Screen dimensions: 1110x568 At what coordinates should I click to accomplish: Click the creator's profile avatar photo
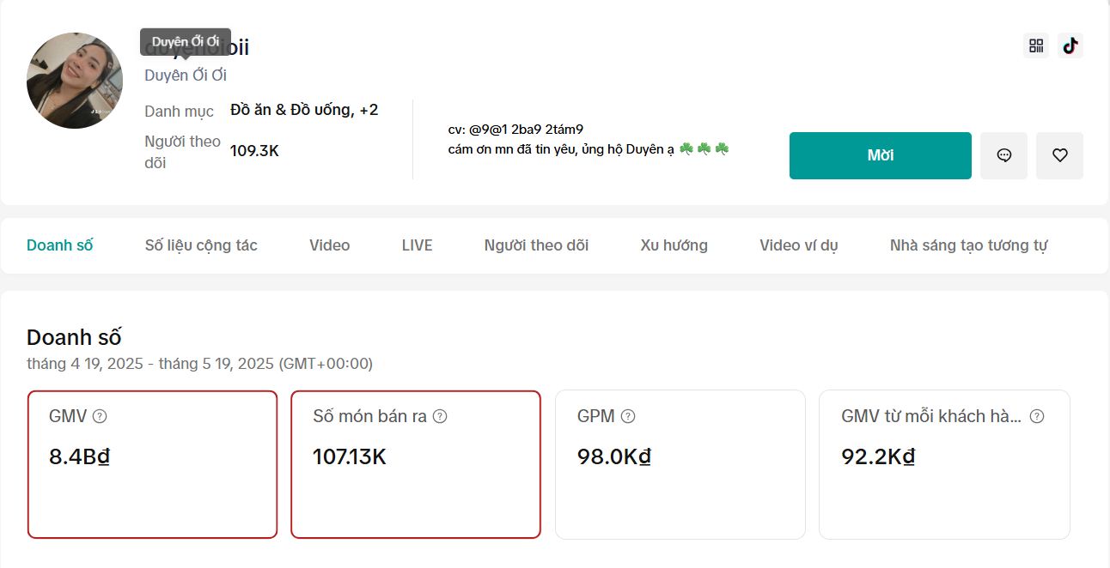(x=75, y=81)
